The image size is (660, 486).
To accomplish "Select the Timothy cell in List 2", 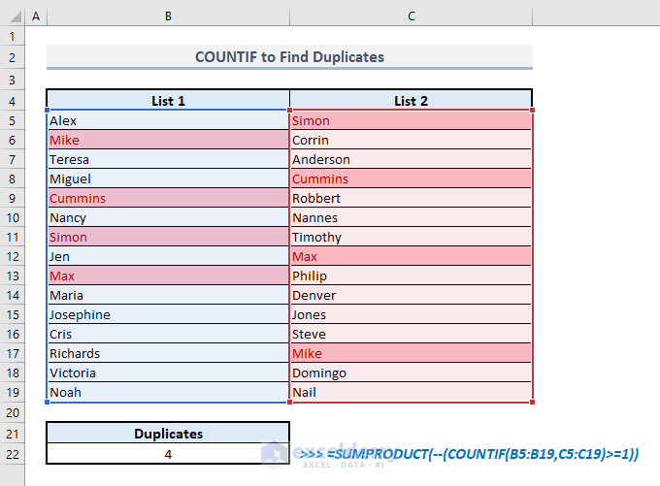I will [411, 238].
